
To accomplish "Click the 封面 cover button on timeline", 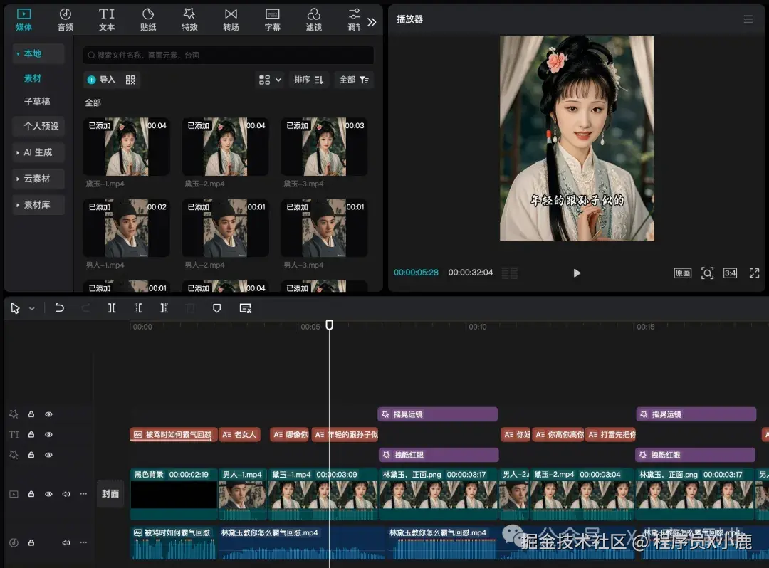I will 110,493.
